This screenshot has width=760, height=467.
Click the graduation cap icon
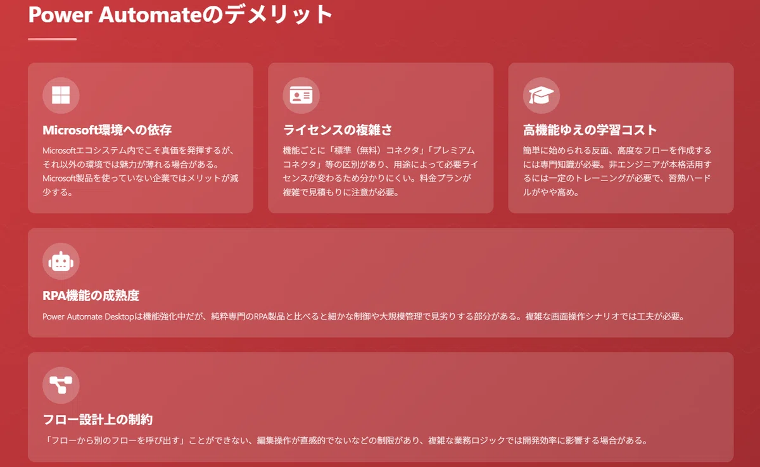(x=541, y=96)
